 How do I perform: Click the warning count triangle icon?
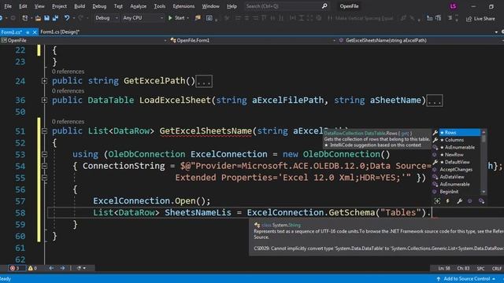click(31, 268)
